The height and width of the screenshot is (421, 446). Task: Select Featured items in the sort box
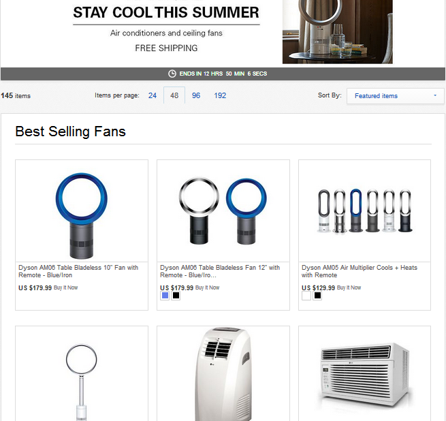coord(376,96)
